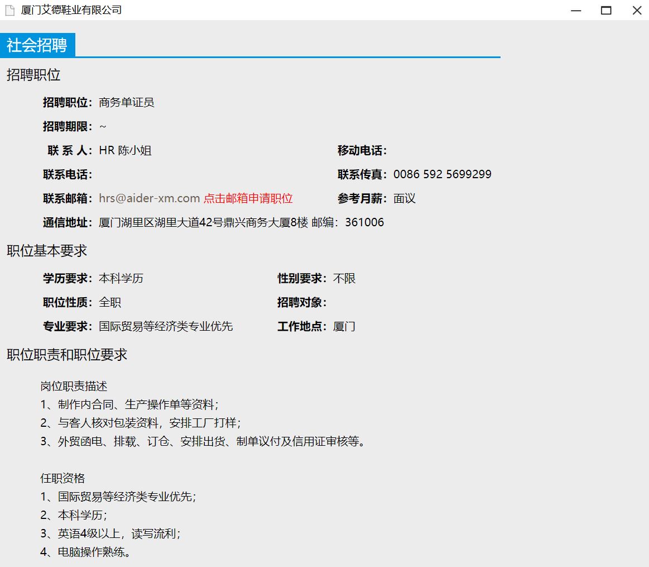This screenshot has width=649, height=567.
Task: Click the 本科学历 education value
Action: pos(121,278)
